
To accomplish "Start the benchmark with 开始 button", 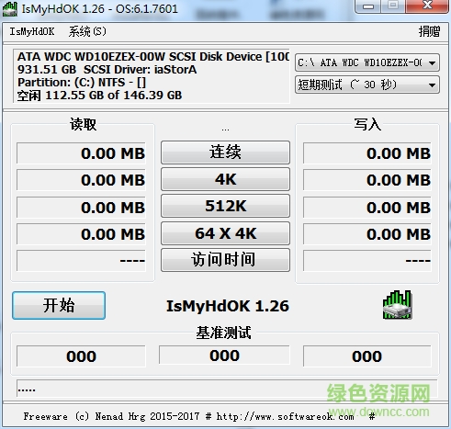I will point(59,305).
